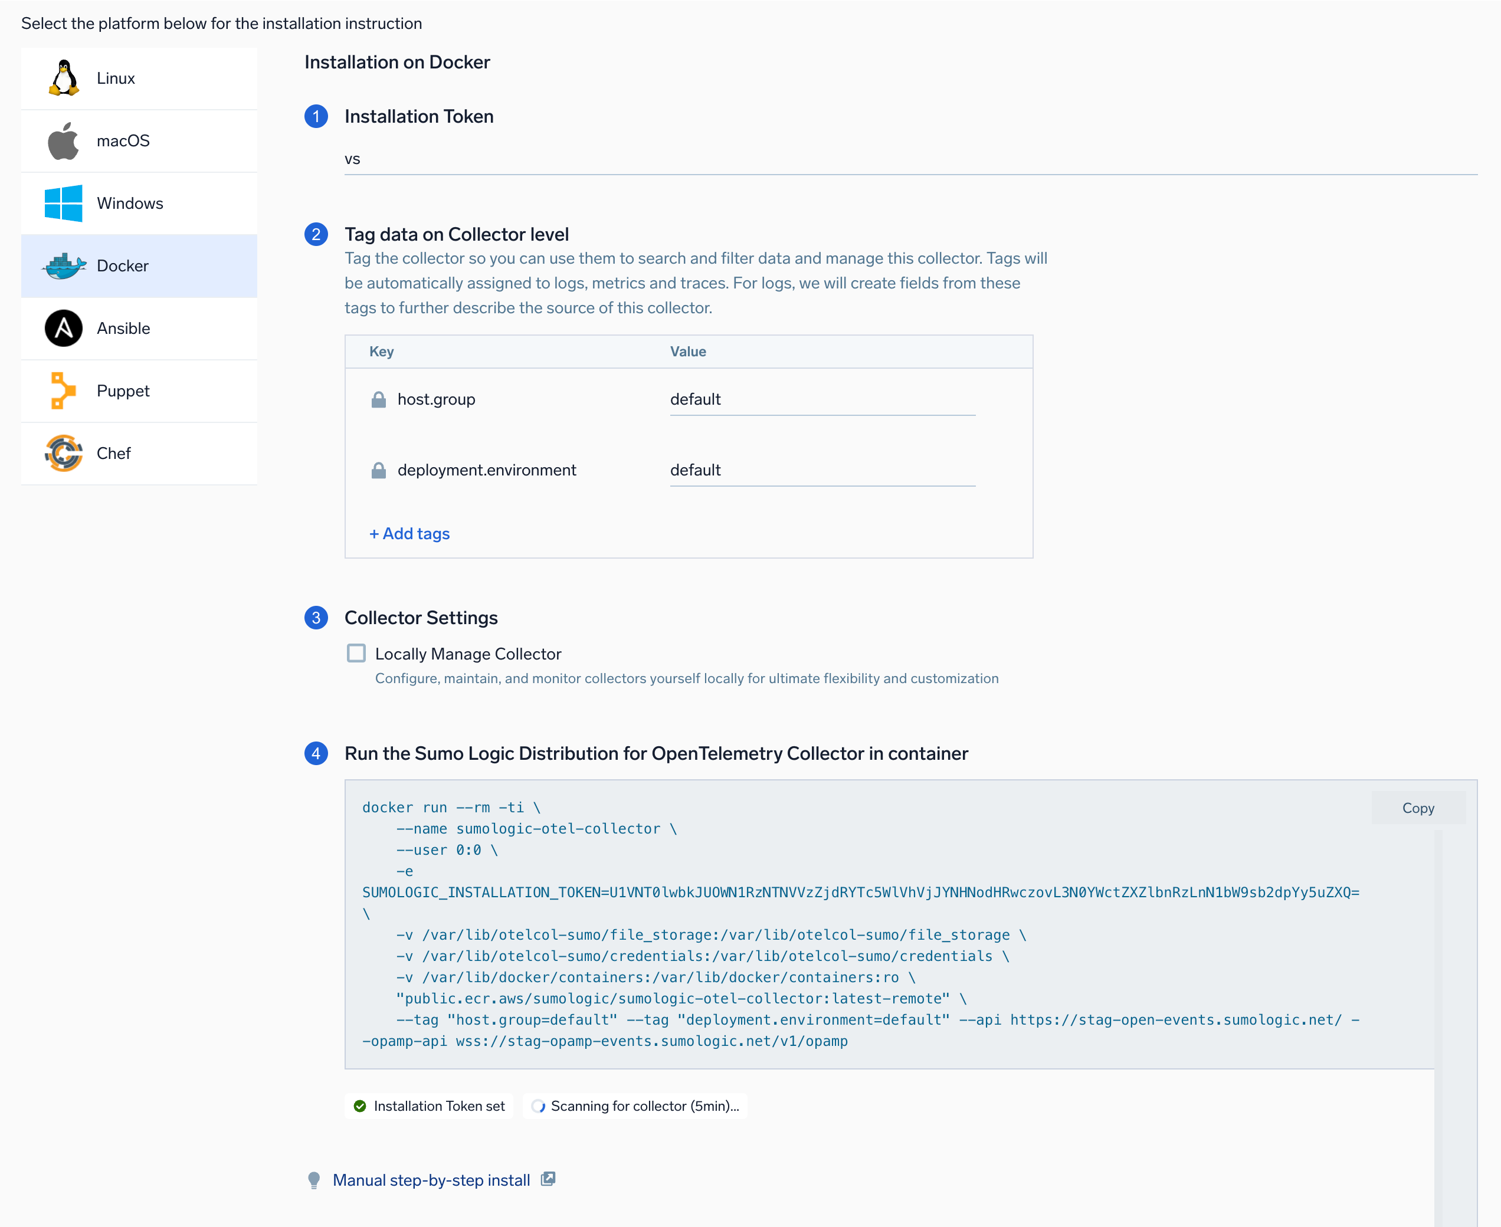Screen dimensions: 1501x1227
Task: Select the Ansible platform tab
Action: (x=139, y=329)
